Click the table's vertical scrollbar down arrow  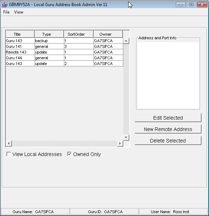pyautogui.click(x=126, y=137)
